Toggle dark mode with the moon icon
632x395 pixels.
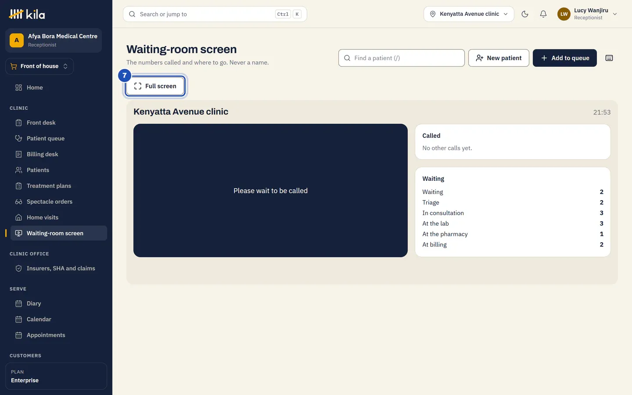(525, 14)
